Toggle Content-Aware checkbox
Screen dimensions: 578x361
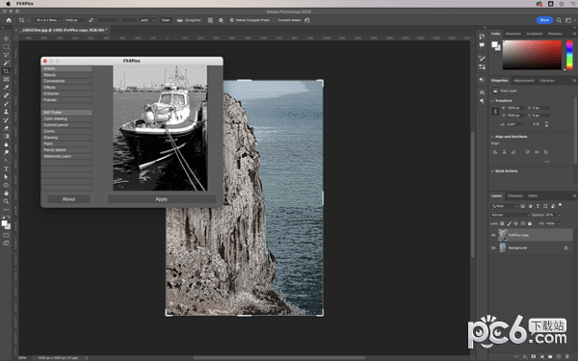point(275,20)
